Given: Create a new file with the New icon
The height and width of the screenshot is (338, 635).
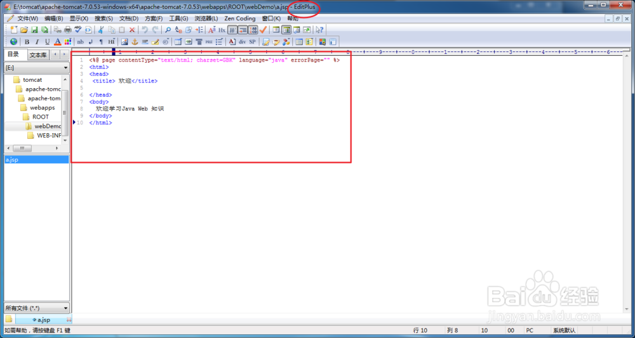Looking at the screenshot, I should 14,30.
